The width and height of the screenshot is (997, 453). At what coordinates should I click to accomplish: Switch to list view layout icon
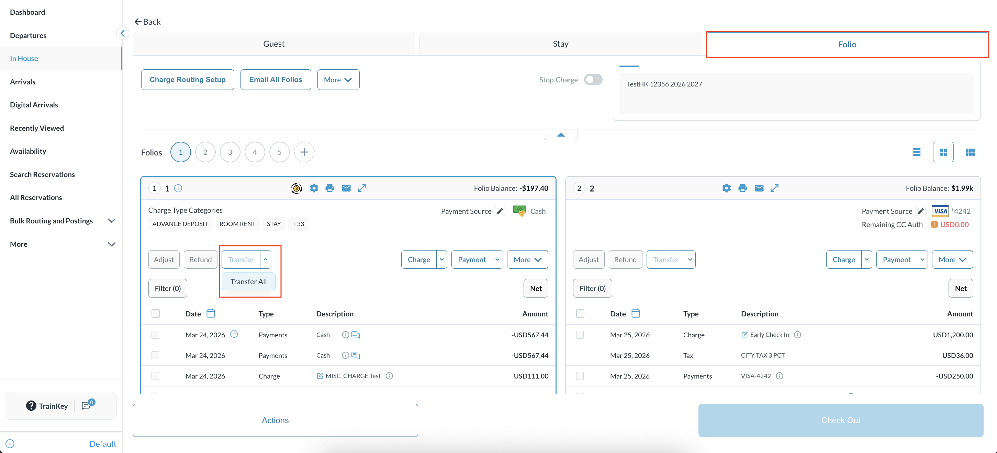[x=916, y=152]
